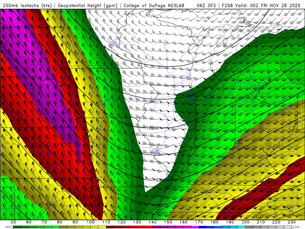Click the 190 value on the color scale
This screenshot has width=305, height=229.
pyautogui.click(x=230, y=222)
